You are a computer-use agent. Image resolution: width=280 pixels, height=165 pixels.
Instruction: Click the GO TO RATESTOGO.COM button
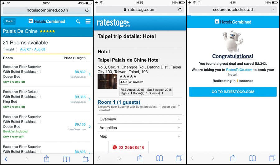tap(233, 92)
